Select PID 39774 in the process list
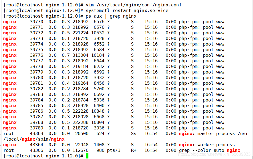This screenshot has height=159, width=253. click(x=36, y=44)
